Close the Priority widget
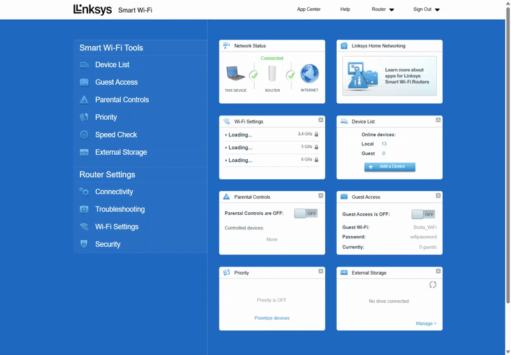The width and height of the screenshot is (511, 355). 321,271
